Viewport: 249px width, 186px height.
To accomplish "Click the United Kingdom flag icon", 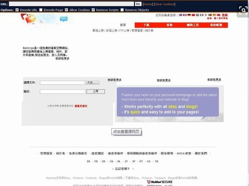I will [x=181, y=15].
